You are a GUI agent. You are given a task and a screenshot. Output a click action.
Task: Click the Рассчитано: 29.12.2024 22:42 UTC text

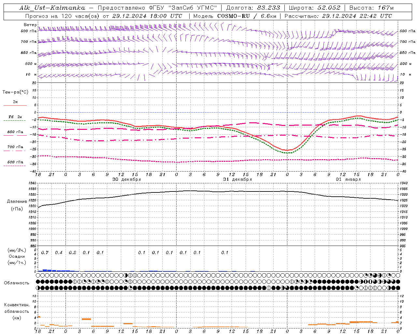coord(338,16)
